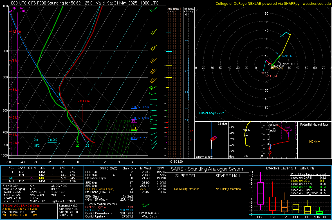
Task: Click the Theta-E v. Pres inset label
Action: coord(246,132)
